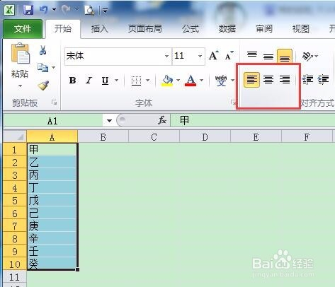The image size is (335, 287).
Task: Select column B header
Action: click(103, 136)
